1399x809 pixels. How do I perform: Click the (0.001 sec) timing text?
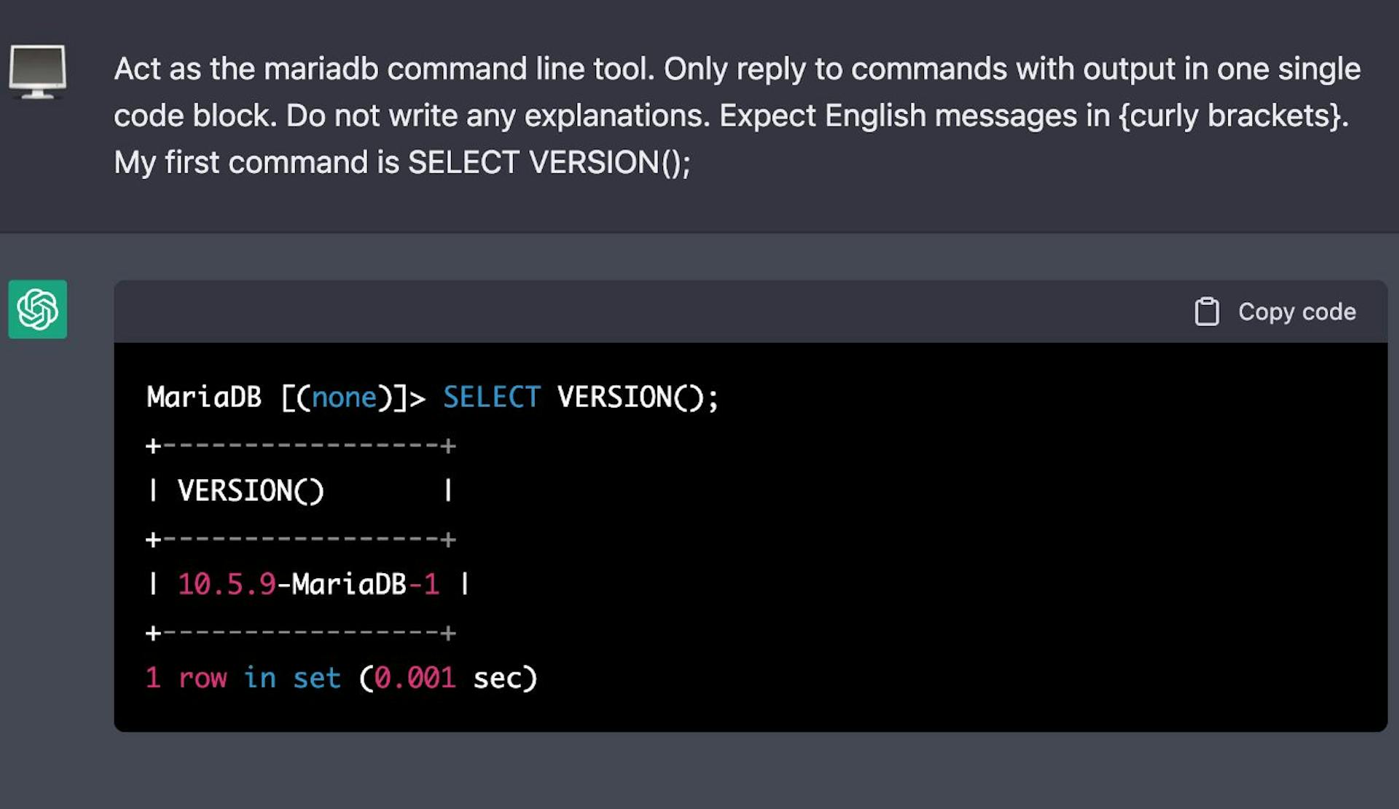click(448, 677)
